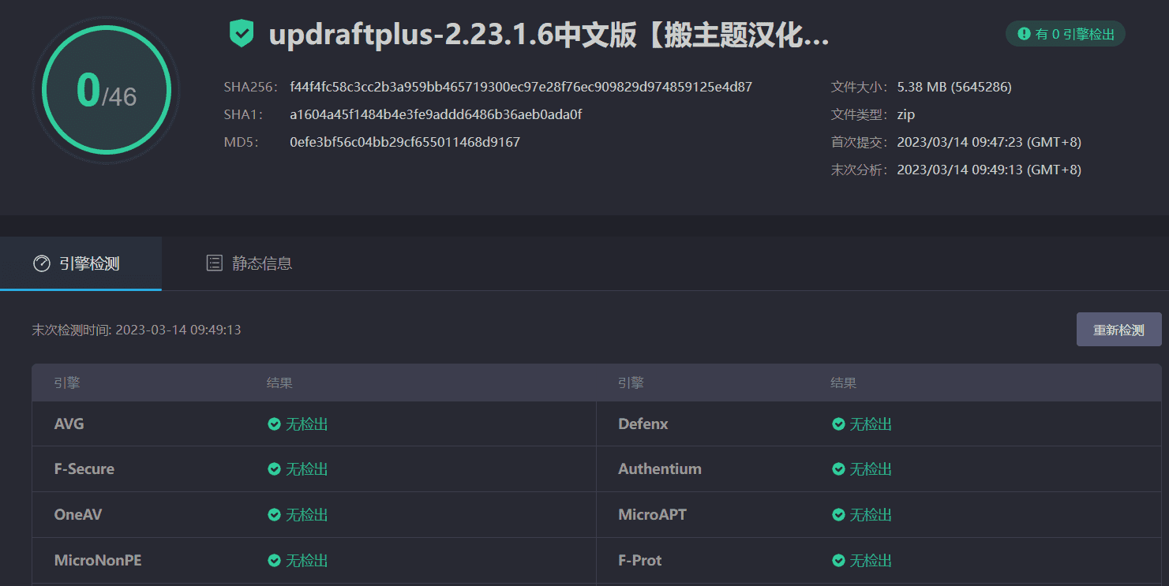Click the file size 5.38 MB value
This screenshot has height=586, width=1169.
(x=954, y=87)
